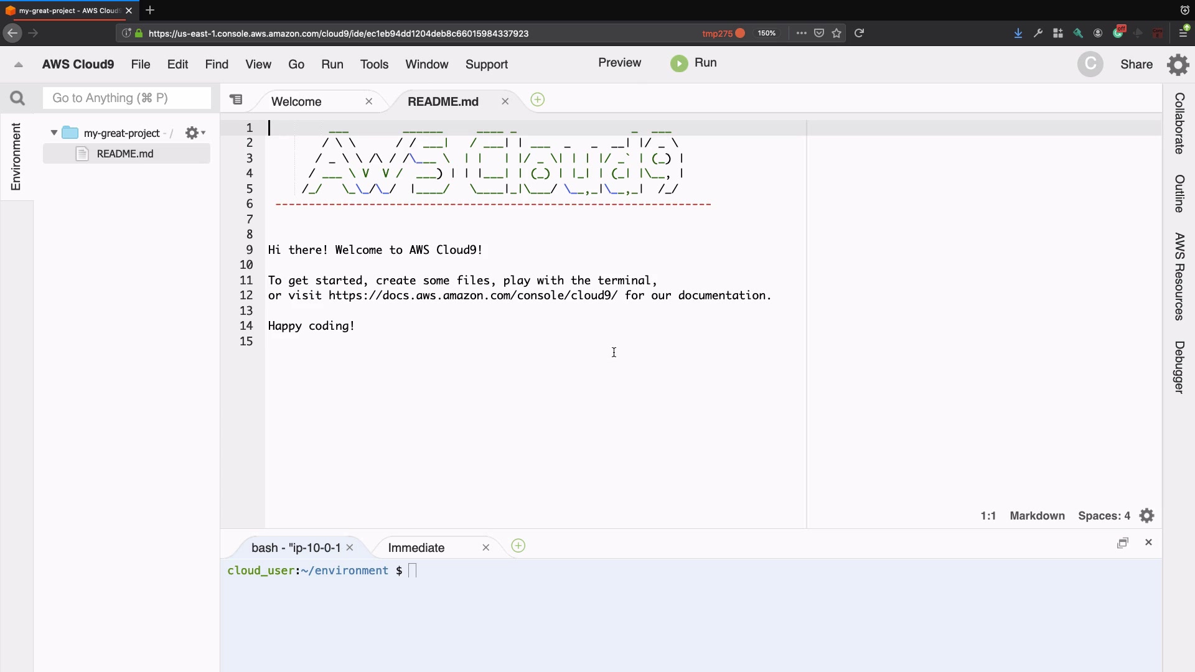Open the Markdown syntax selector
The width and height of the screenshot is (1195, 672).
1037,516
